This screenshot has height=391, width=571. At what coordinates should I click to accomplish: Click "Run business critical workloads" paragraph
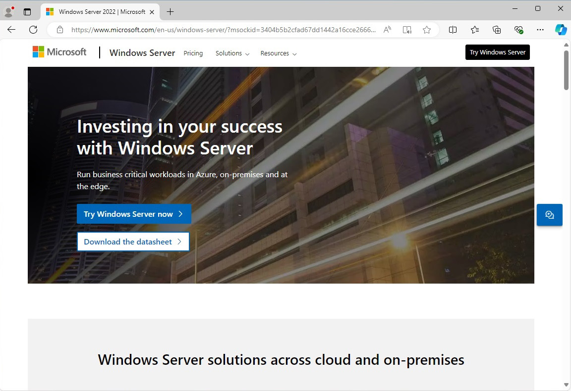182,181
